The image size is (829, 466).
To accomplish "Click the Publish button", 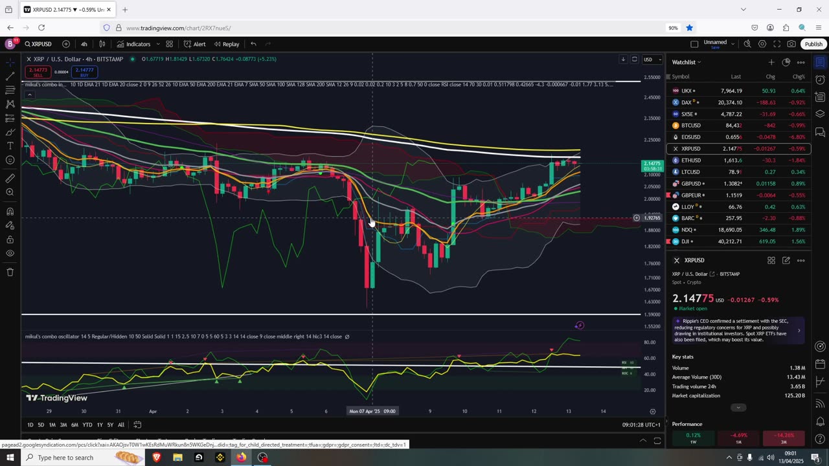I will point(813,44).
